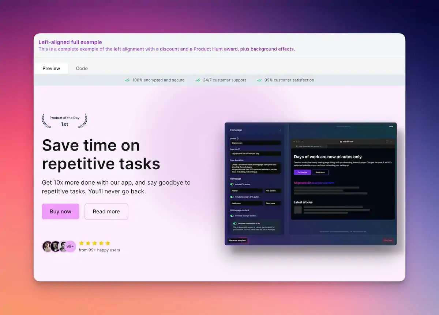Image resolution: width=439 pixels, height=315 pixels.
Task: Disable the 'Generate content with AI' toggle
Action: (235, 224)
